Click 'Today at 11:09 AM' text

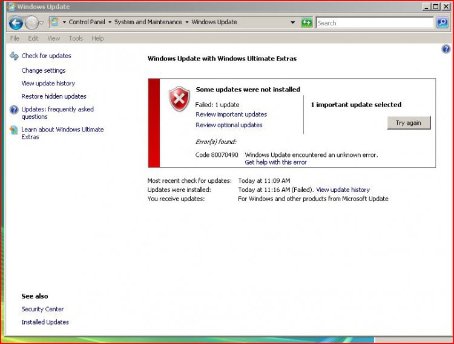264,181
